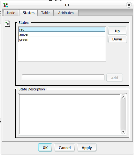
Task: Select the red state in list
Action: tap(62, 29)
